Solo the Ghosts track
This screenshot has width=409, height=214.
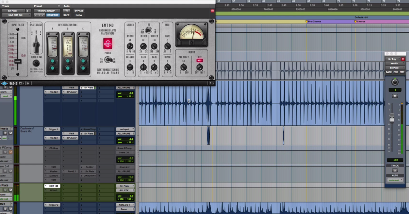(5, 133)
